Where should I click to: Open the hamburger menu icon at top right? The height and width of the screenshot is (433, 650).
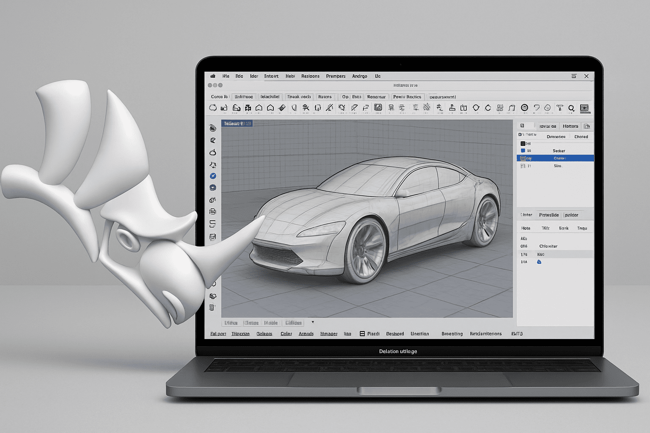[574, 76]
